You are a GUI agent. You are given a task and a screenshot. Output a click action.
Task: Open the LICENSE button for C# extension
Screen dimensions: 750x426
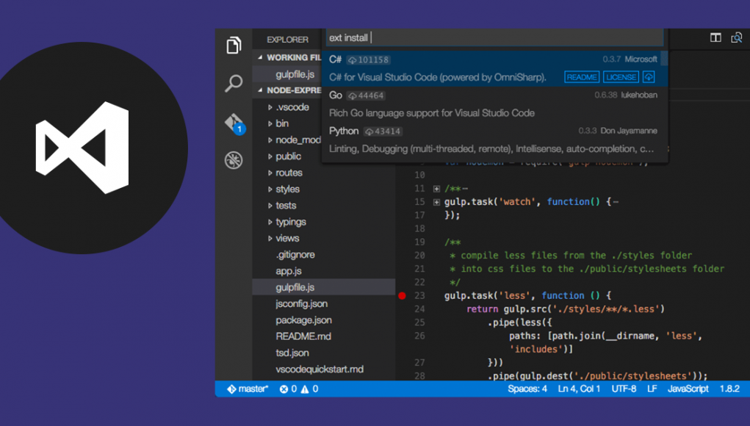pyautogui.click(x=621, y=77)
